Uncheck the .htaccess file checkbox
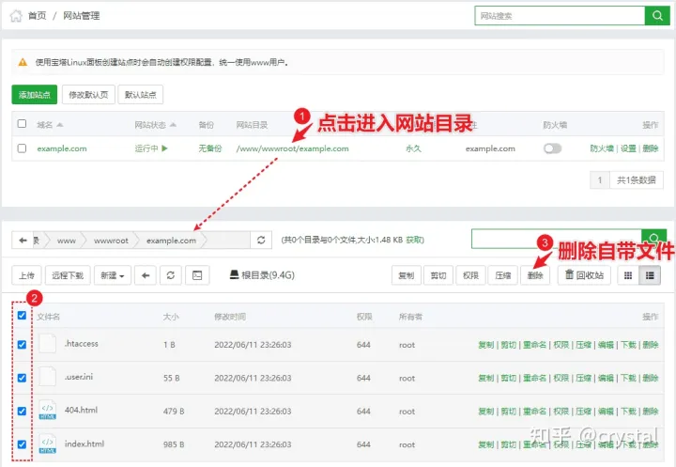This screenshot has height=467, width=676. point(22,345)
